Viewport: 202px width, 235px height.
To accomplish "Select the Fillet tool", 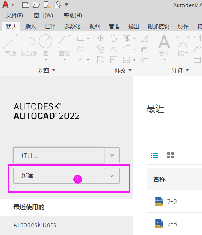I will point(127,49).
